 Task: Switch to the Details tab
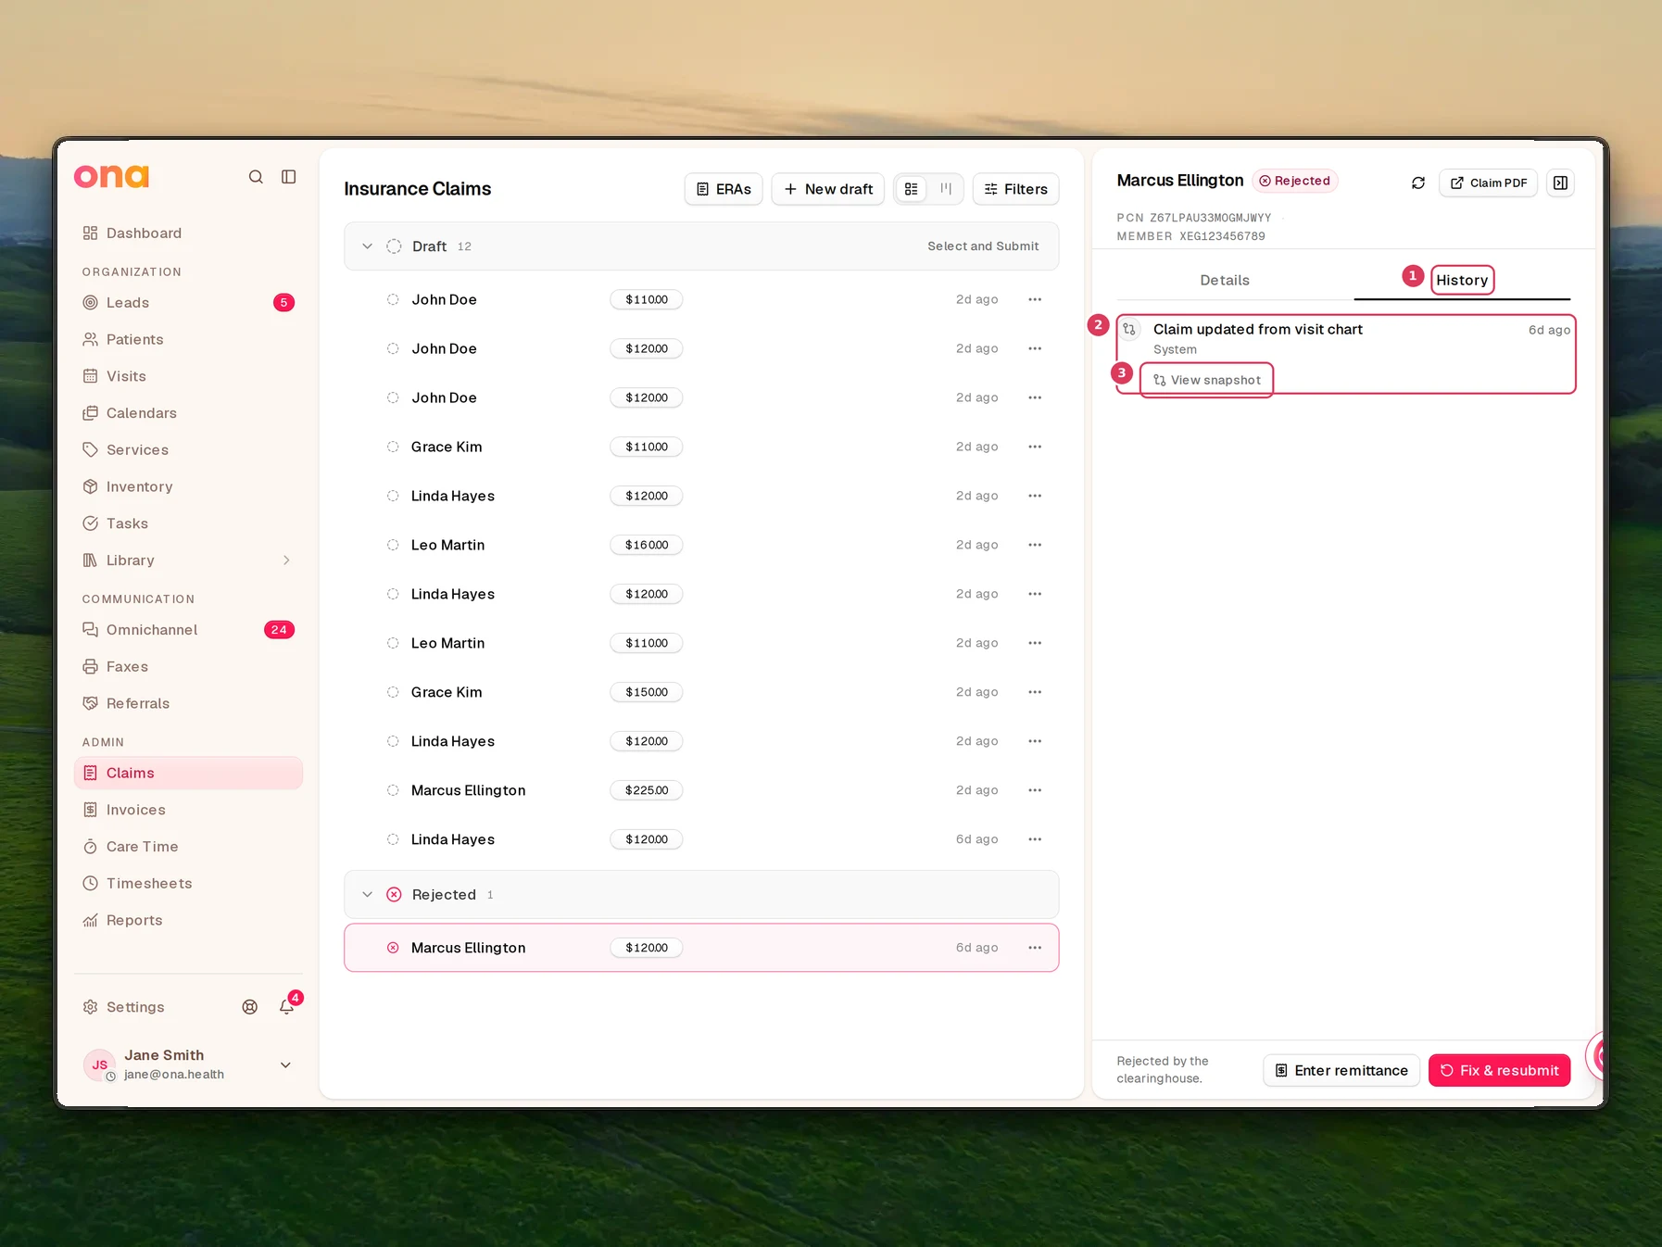1225,280
